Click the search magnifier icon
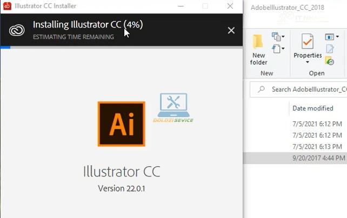Screen dimensions: 347x218 tap(261, 89)
